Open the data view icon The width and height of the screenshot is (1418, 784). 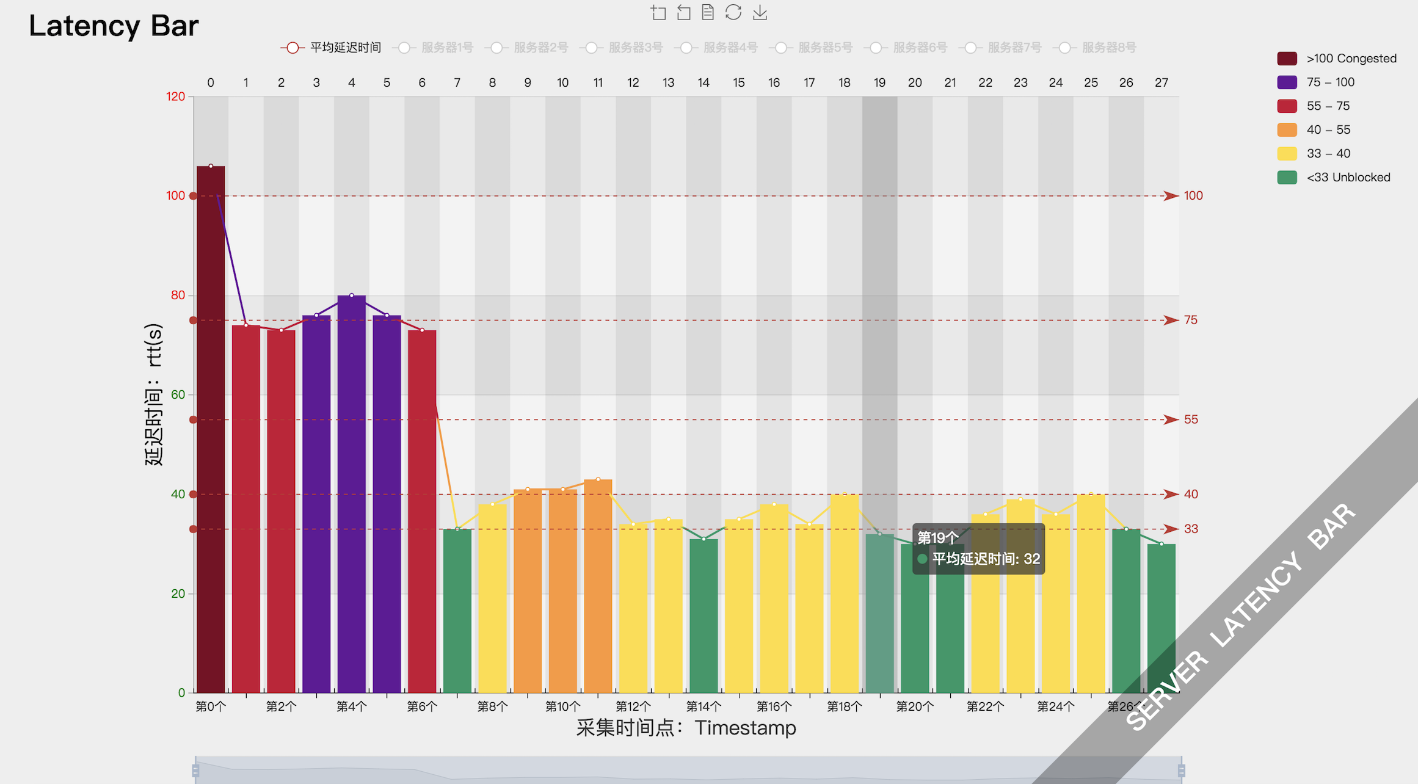(708, 12)
